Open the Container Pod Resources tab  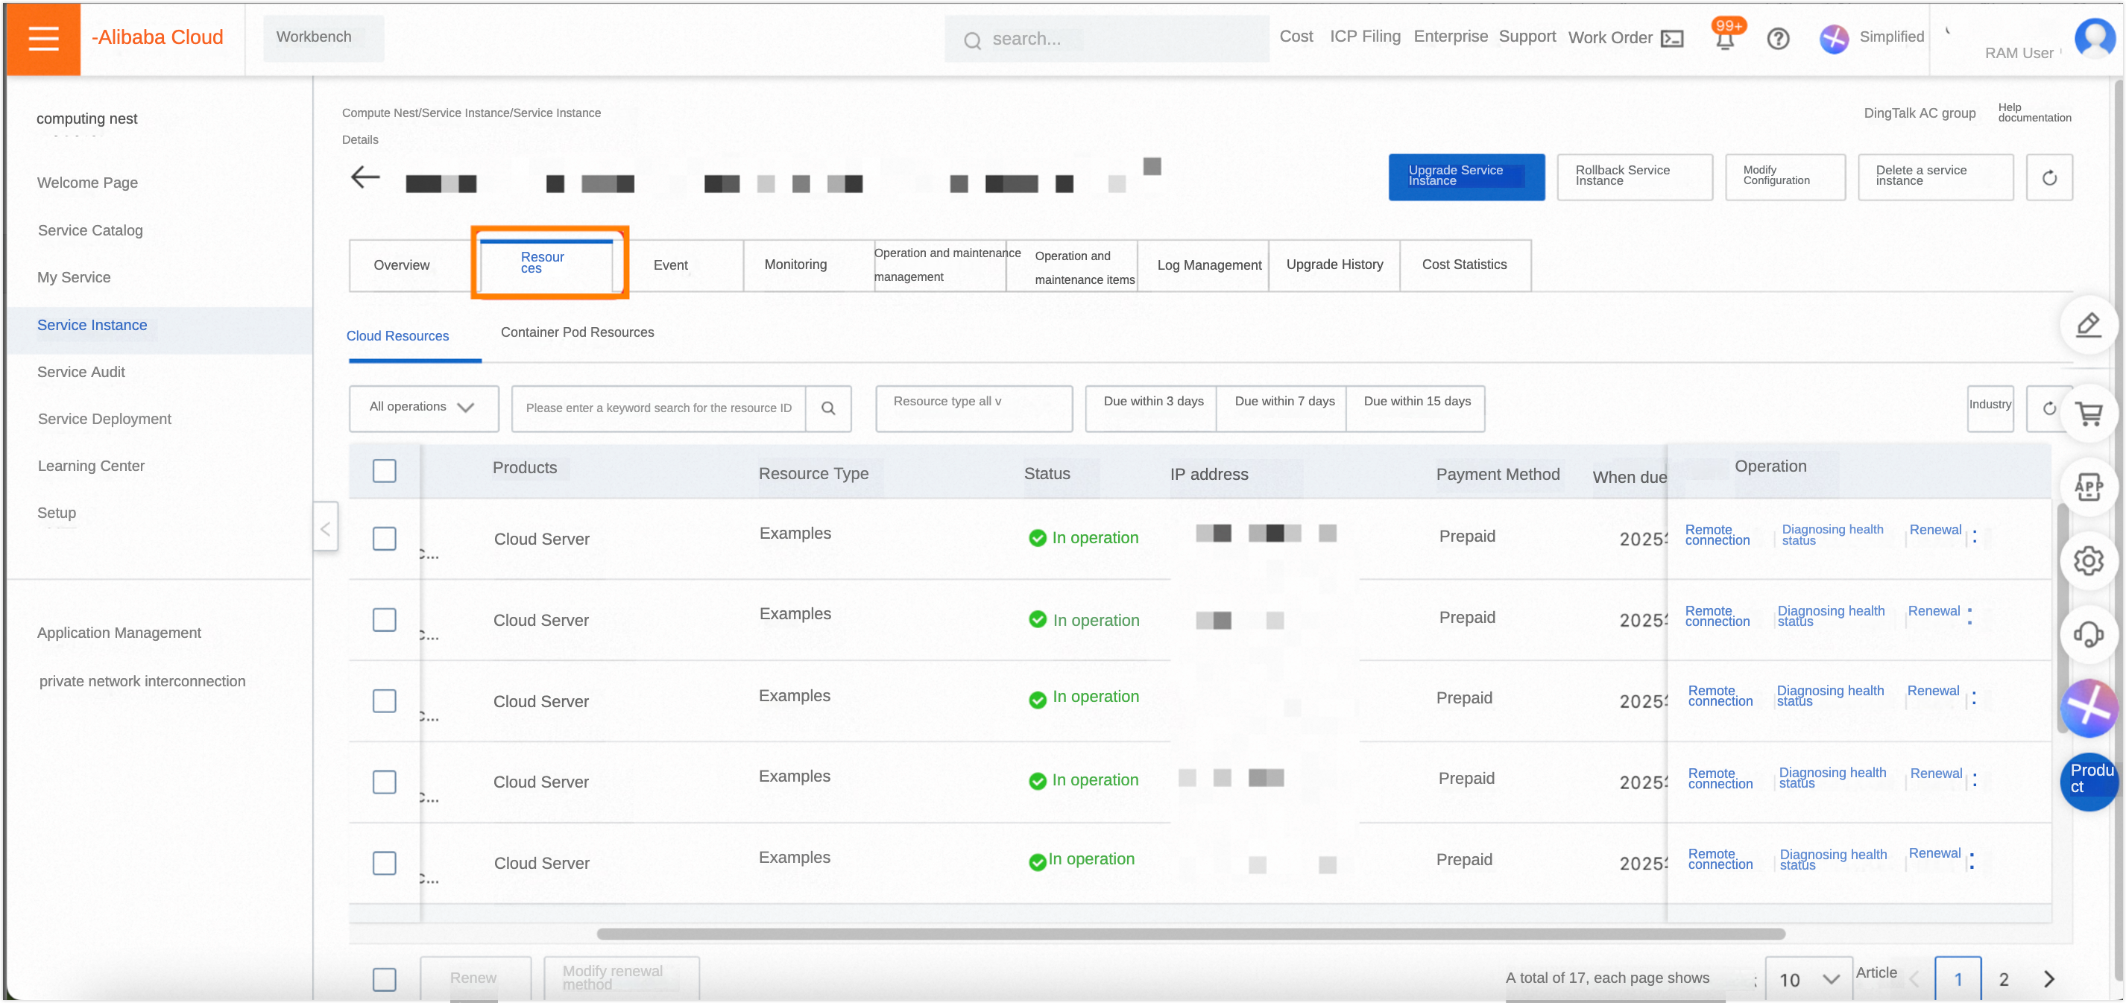coord(577,332)
